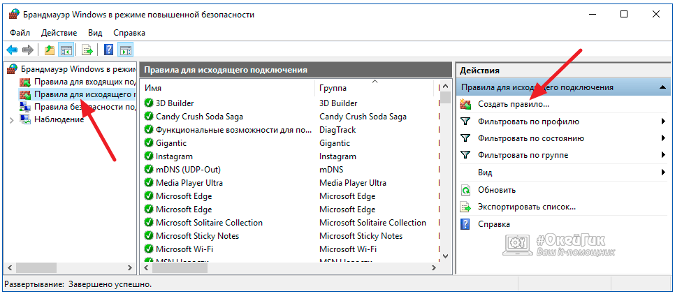
Task: Click the rules list scroll-up arrow
Action: point(446,87)
